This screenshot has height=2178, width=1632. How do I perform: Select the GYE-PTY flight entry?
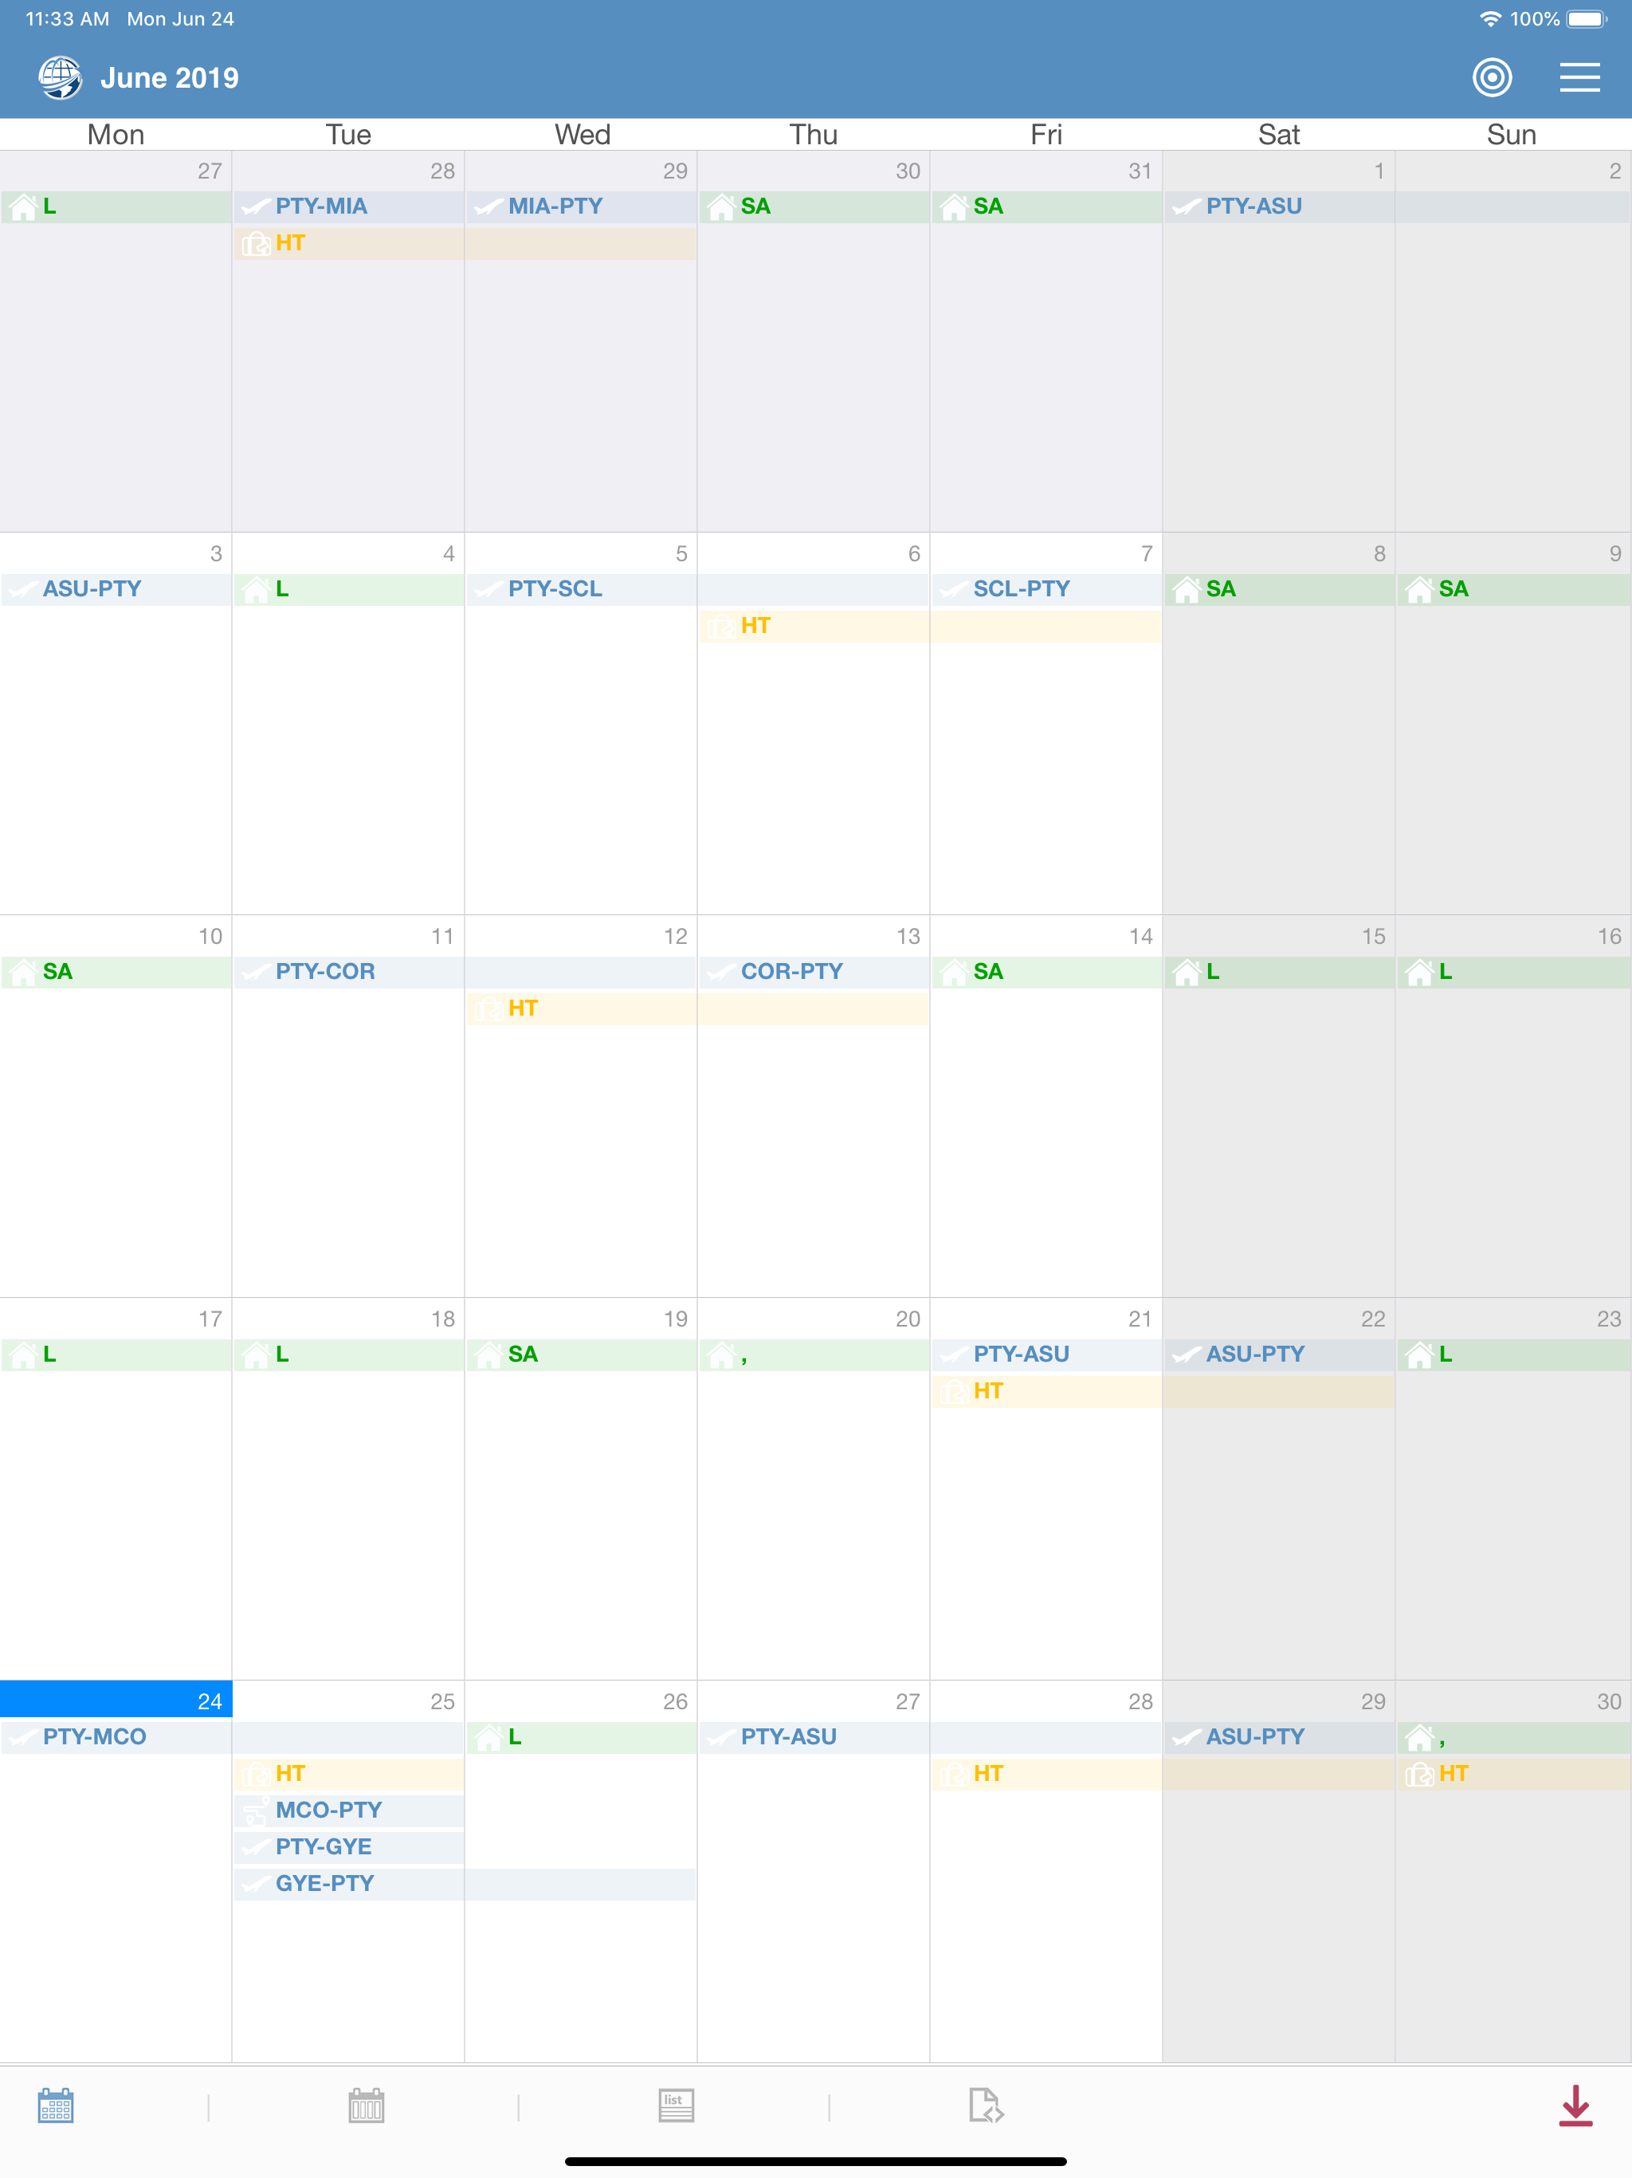tap(325, 1884)
